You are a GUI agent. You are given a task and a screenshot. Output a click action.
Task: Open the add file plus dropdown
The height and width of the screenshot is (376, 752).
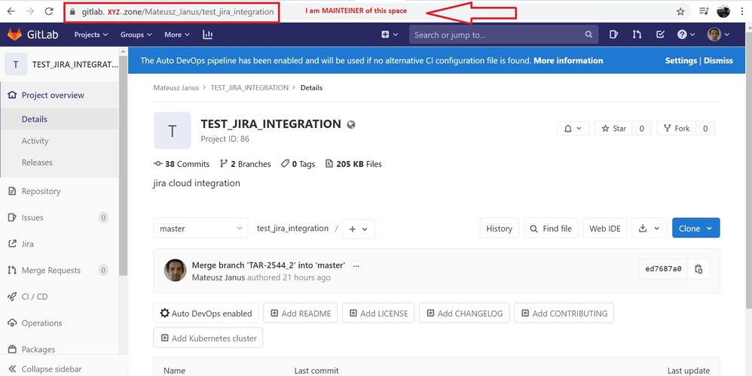[x=358, y=229]
